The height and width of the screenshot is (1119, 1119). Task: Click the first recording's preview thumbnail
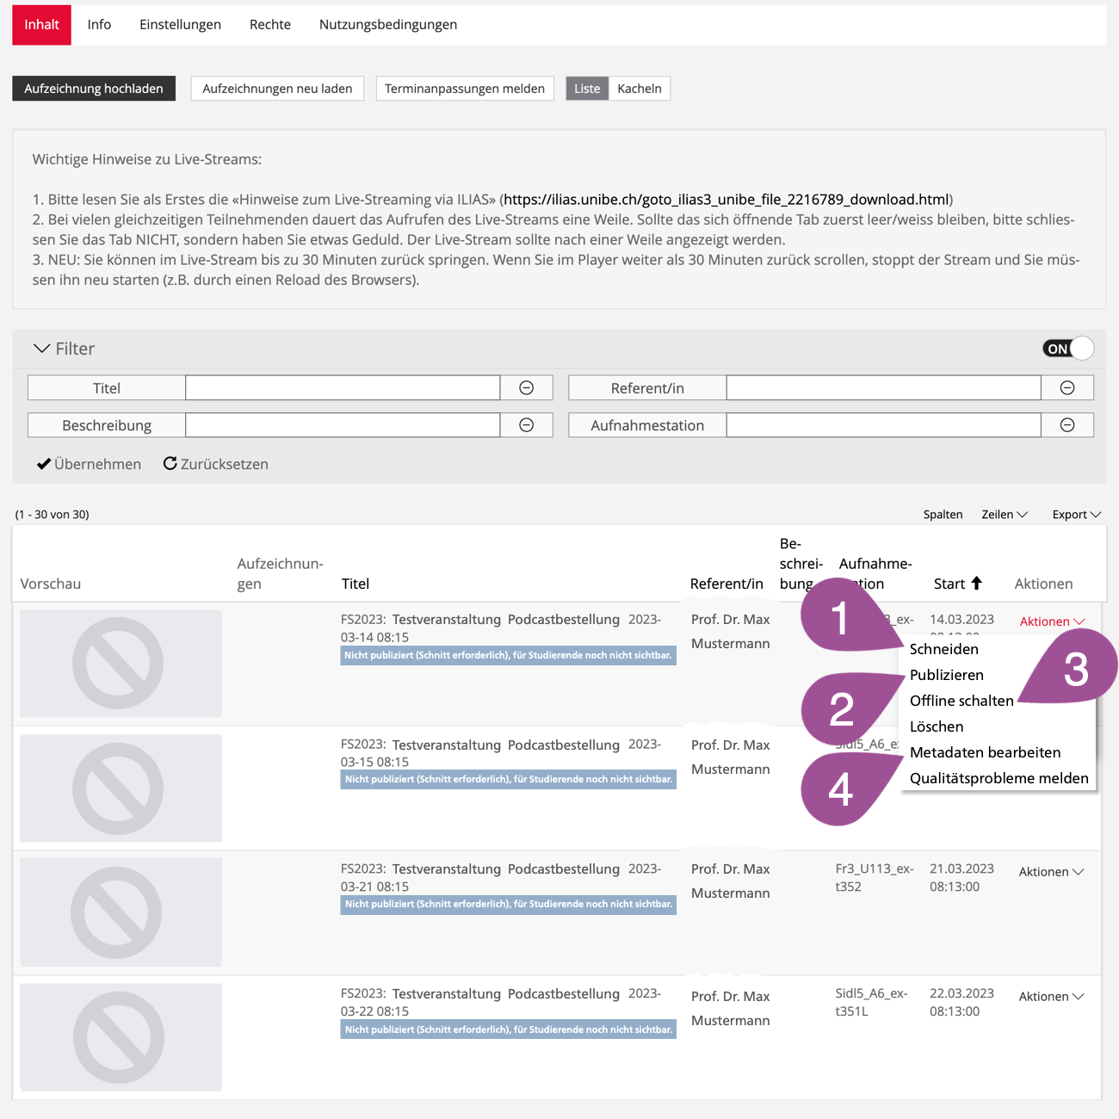[x=121, y=664]
